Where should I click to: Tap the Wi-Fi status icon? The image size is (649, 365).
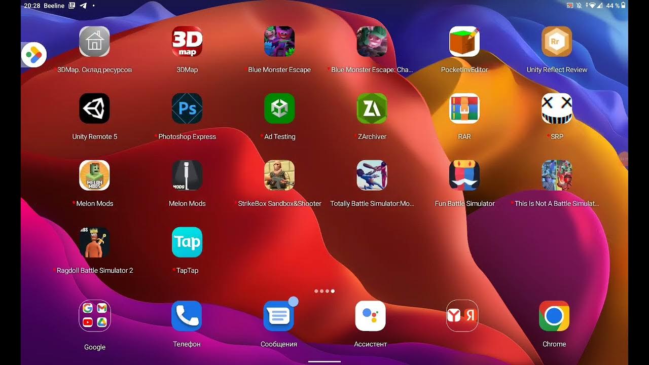coord(591,6)
